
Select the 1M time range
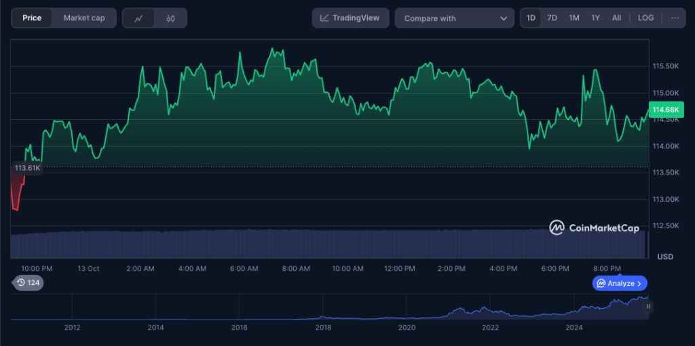tap(574, 18)
